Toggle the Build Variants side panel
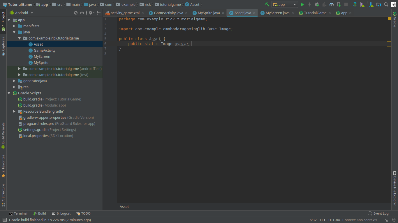Screen dimensions: 398x223 click(3, 135)
